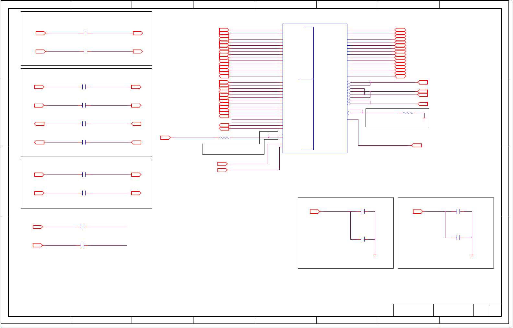Click ground symbol in right decoupling box
Viewport: 513px width, 328px height.
point(472,256)
